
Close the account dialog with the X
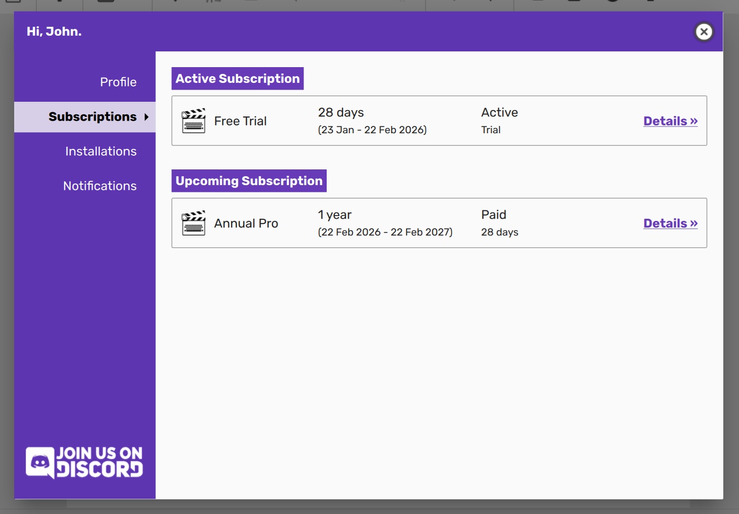704,32
